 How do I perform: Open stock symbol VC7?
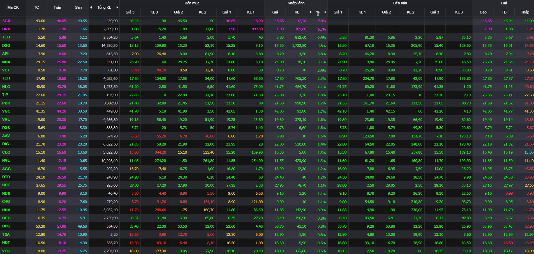[6, 70]
